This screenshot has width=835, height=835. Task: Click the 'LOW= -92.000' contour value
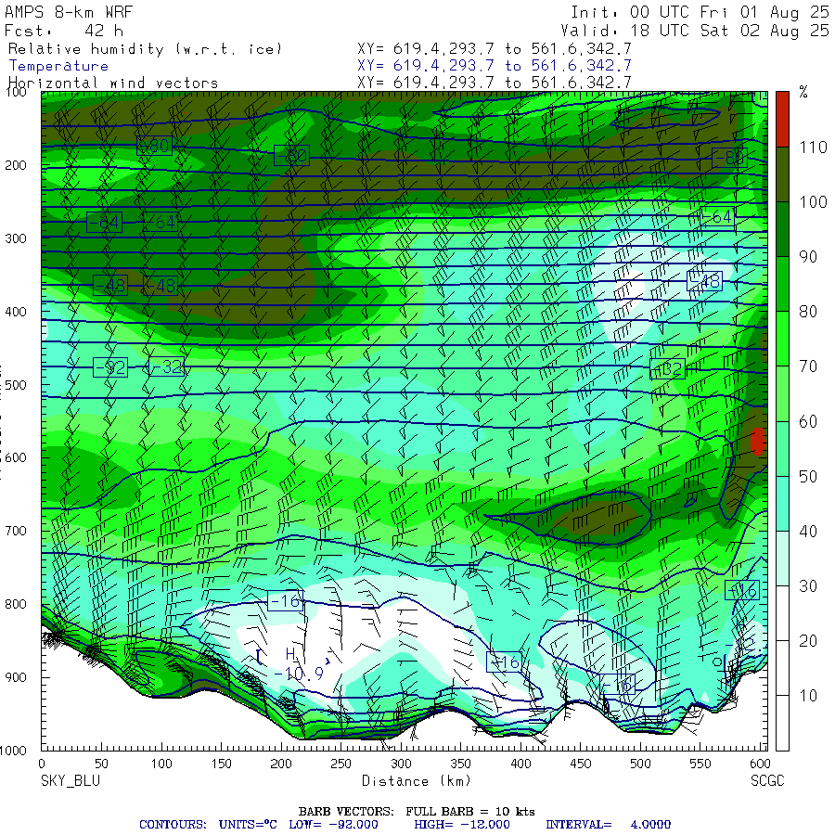coord(333,825)
